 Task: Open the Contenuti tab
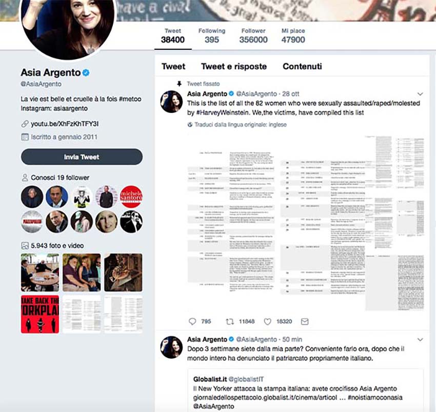(302, 67)
